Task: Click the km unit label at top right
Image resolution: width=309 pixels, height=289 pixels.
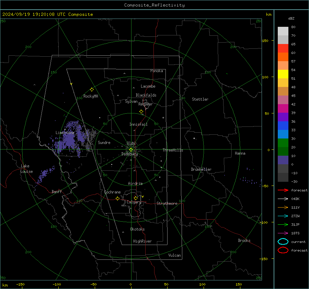Action: [269, 14]
